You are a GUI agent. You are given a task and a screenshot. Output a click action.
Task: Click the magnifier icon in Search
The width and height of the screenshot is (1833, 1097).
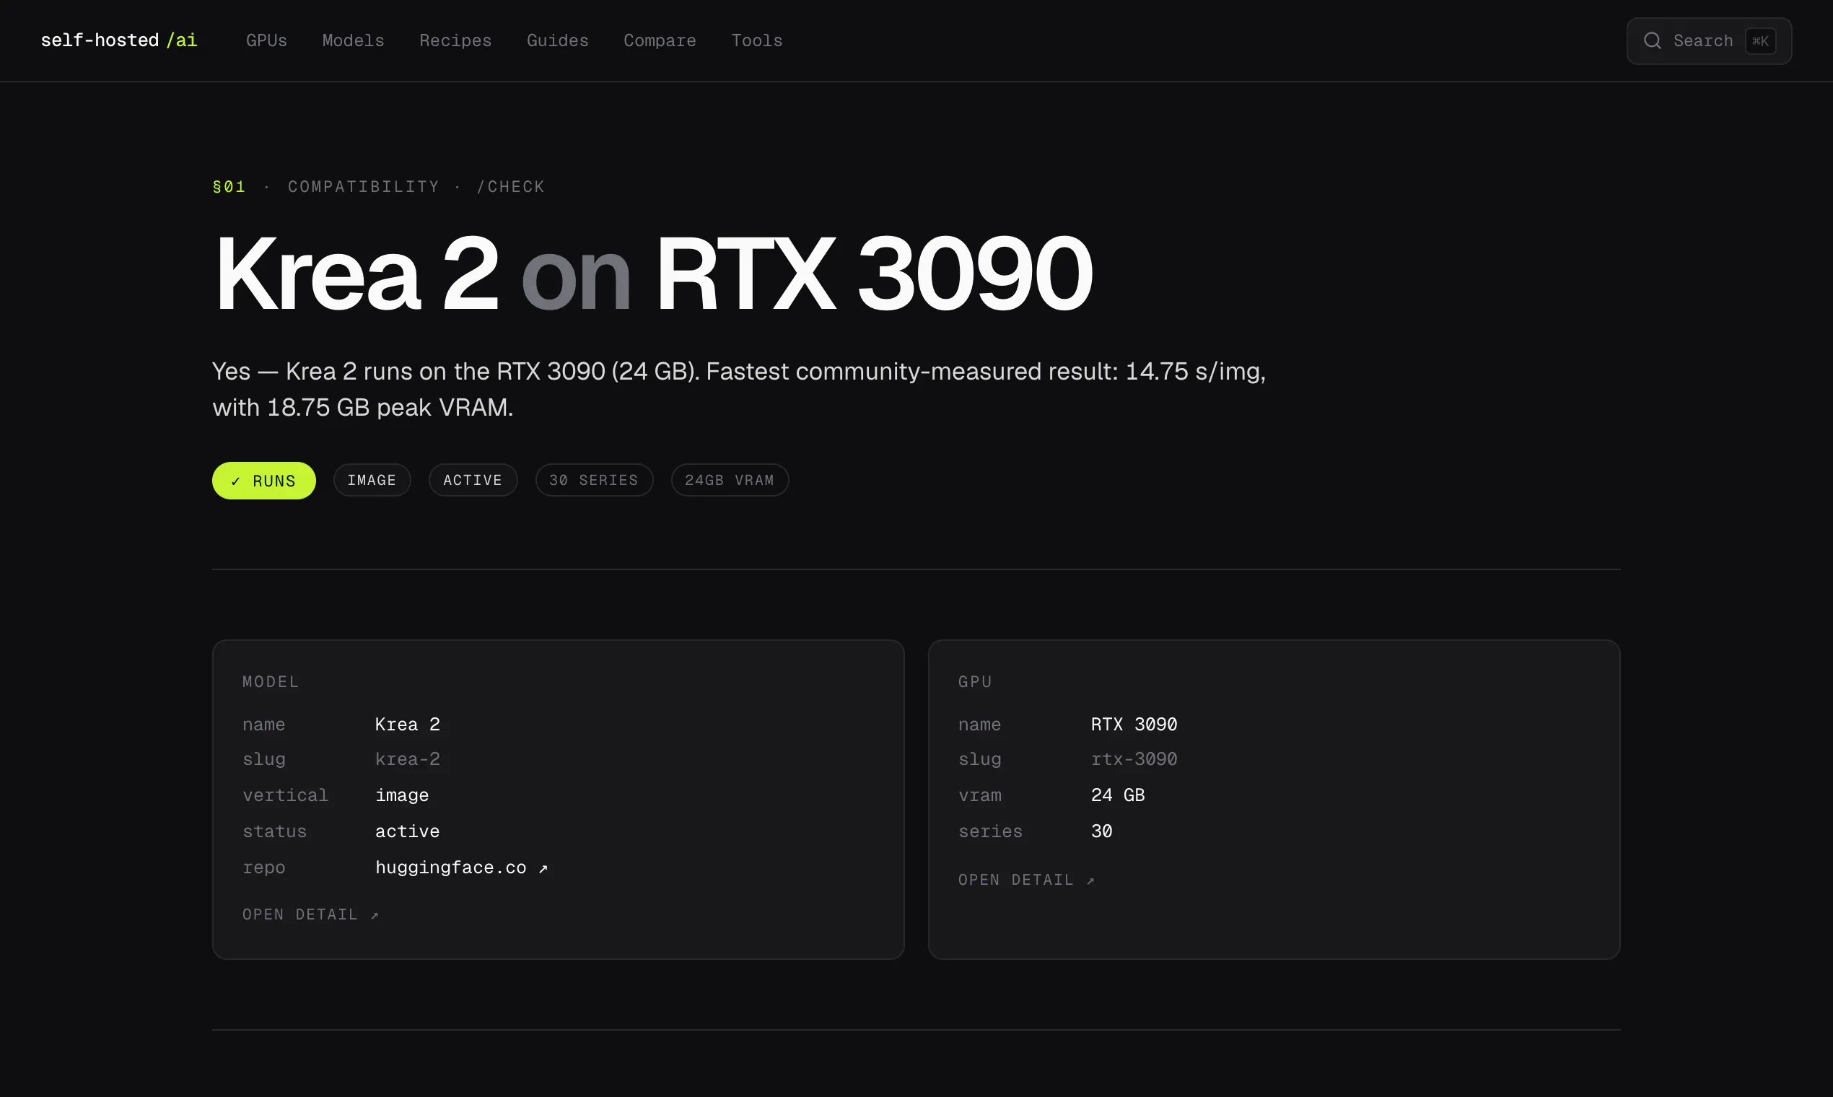[1652, 40]
